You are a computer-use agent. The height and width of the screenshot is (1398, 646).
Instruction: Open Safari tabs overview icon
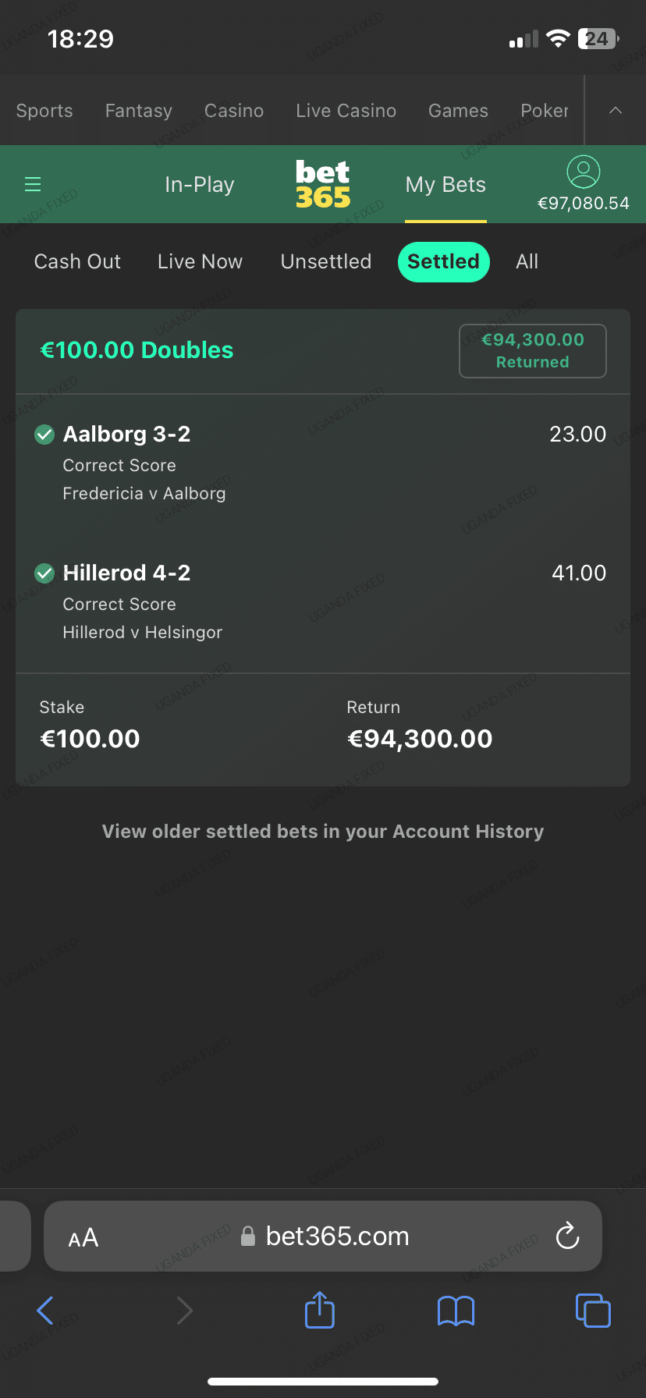[593, 1310]
